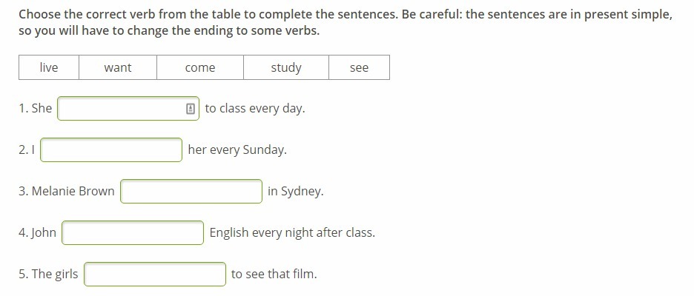Click the text "her every Sunday."
This screenshot has width=694, height=296.
tap(237, 150)
